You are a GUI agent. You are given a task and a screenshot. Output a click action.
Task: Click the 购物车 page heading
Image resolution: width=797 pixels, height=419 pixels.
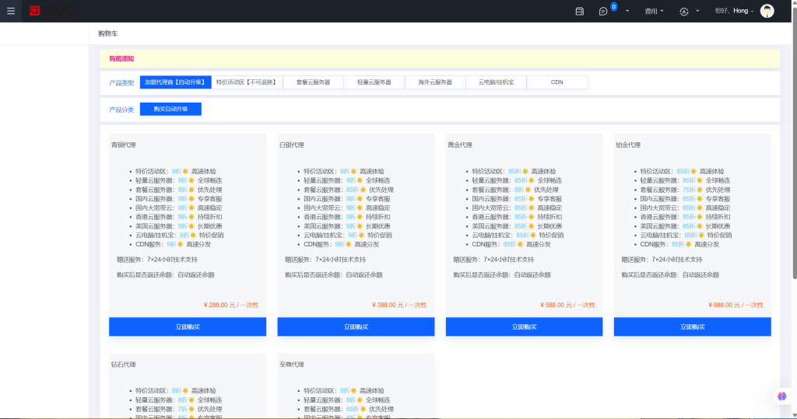pyautogui.click(x=107, y=33)
